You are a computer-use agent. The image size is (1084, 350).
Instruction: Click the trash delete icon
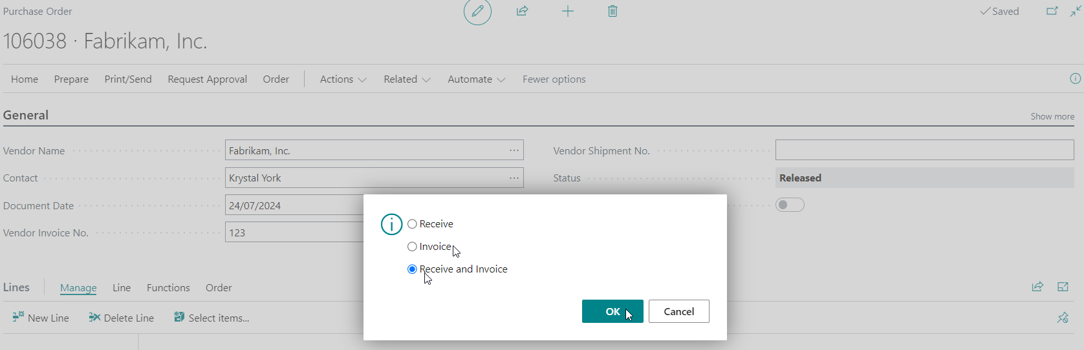(x=612, y=11)
